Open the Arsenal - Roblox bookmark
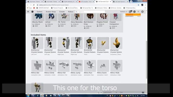Viewport: 173px width, 97px height. [101, 8]
